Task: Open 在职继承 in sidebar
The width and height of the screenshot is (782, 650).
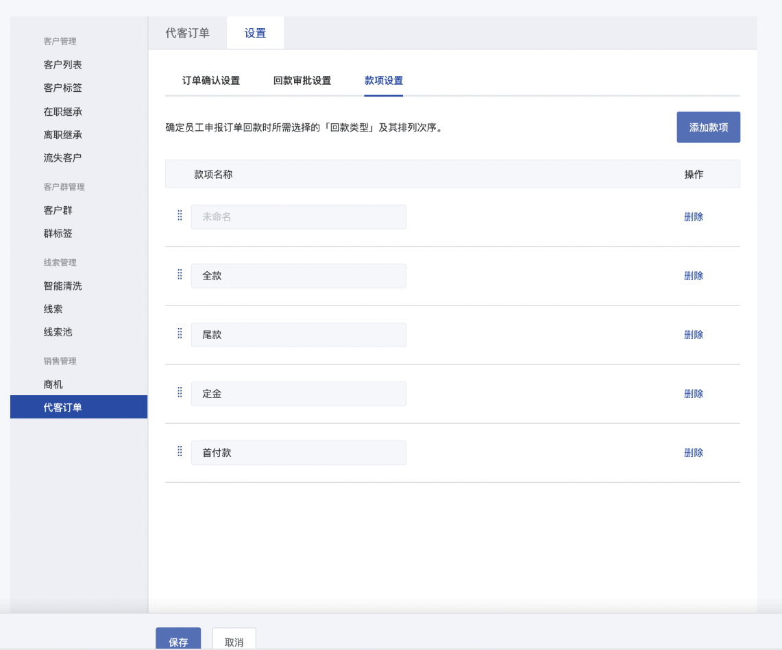Action: coord(62,112)
